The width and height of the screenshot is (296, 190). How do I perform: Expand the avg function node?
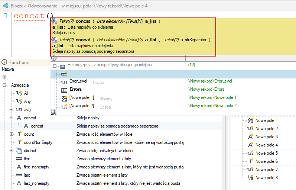[11, 110]
